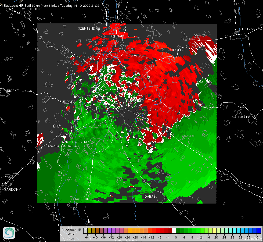263x242 pixels.
Task: Click the BUDAPEST city label
Action: (x=135, y=100)
